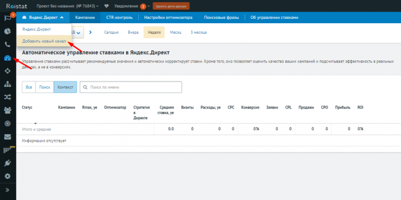Click Информация отсутствует text
The height and width of the screenshot is (200, 401).
pos(44,141)
